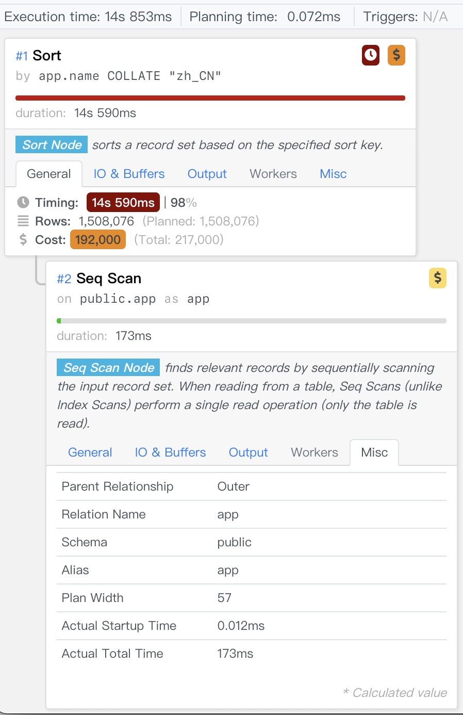This screenshot has height=715, width=463.
Task: Click the blue Sort Node label
Action: (x=52, y=145)
